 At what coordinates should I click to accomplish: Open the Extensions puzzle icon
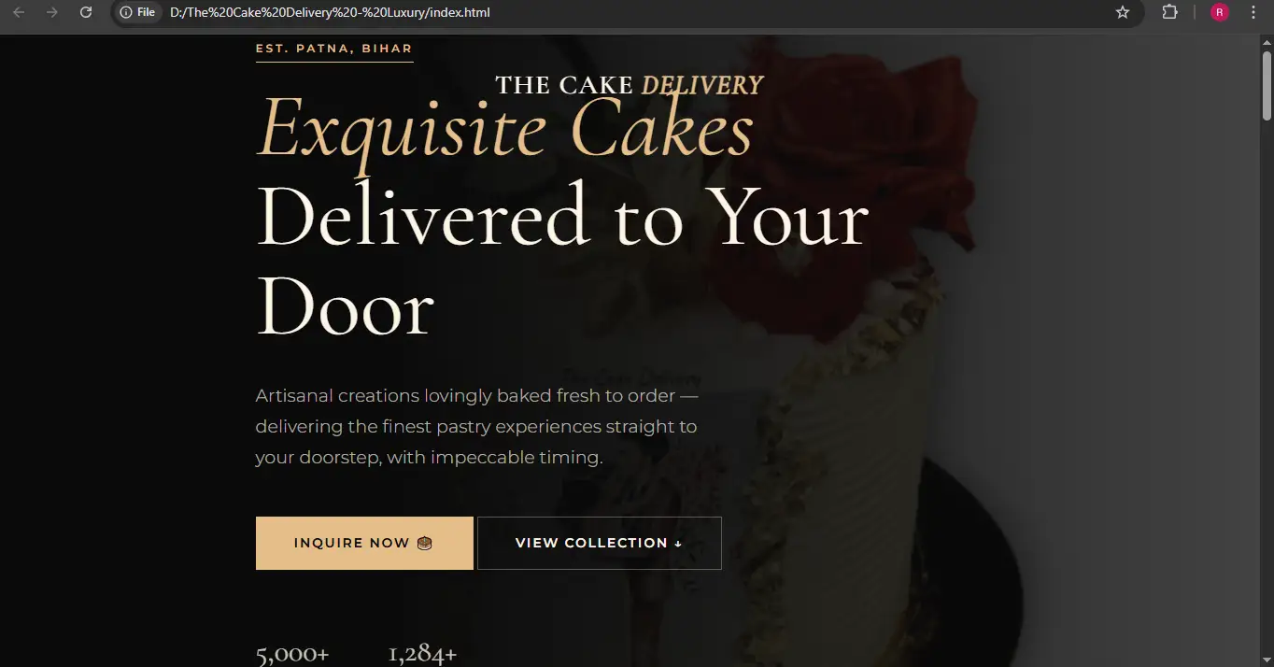pos(1169,12)
